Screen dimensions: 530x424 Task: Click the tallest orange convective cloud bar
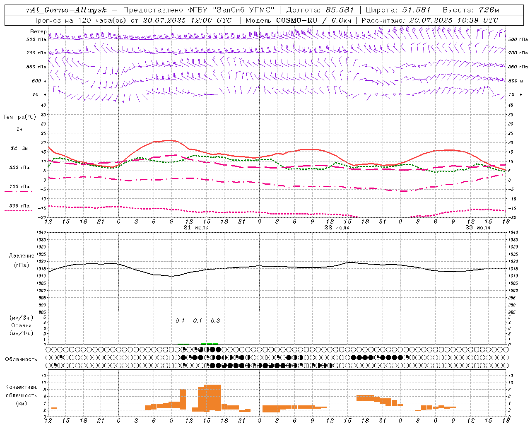(212, 398)
